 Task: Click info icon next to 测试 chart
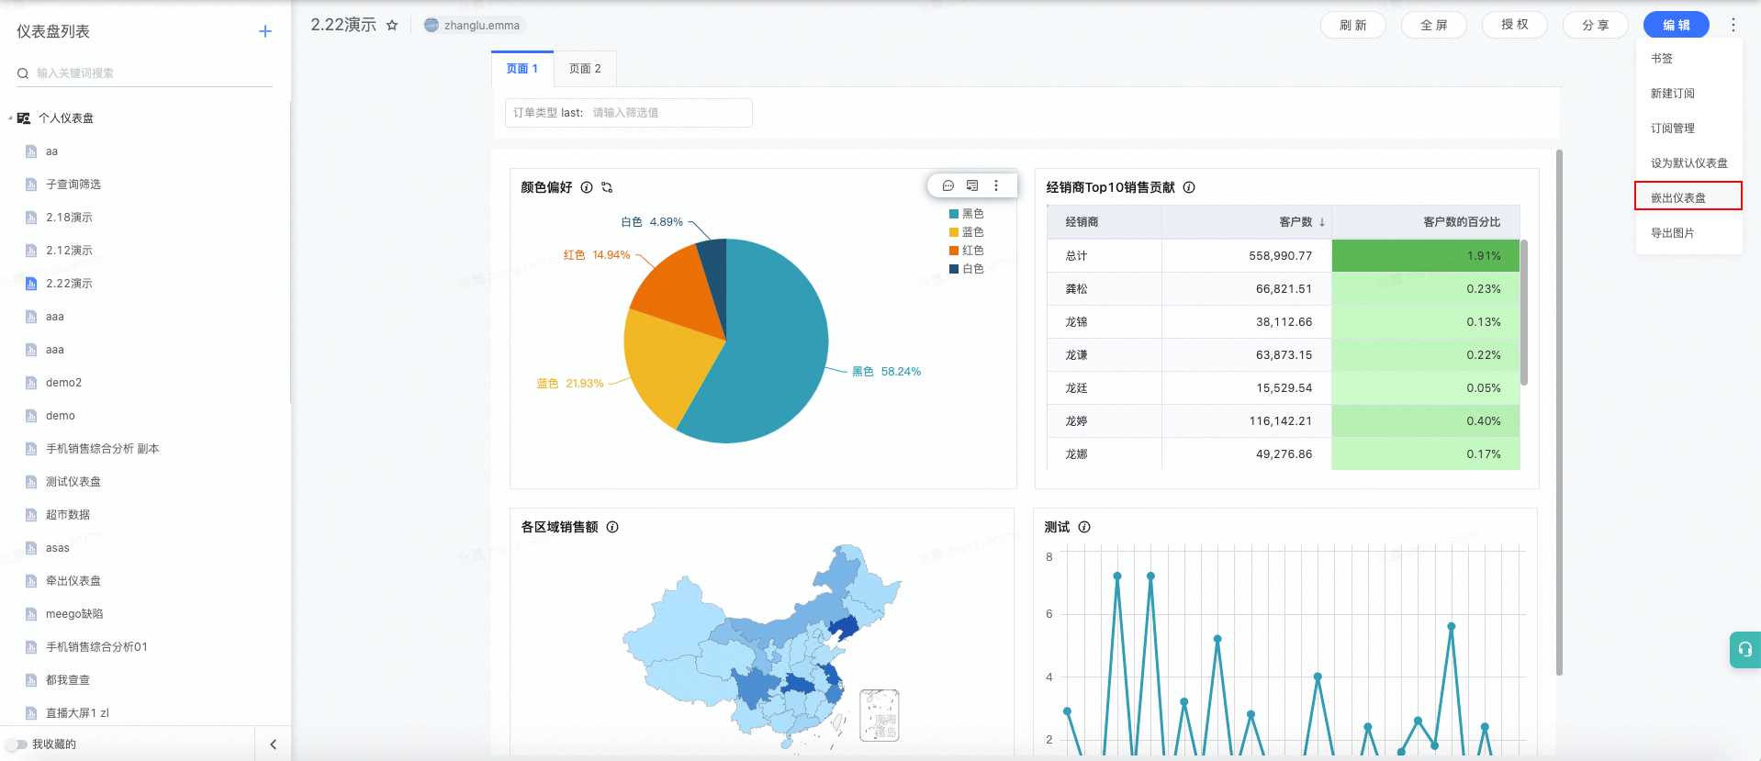tap(1084, 527)
